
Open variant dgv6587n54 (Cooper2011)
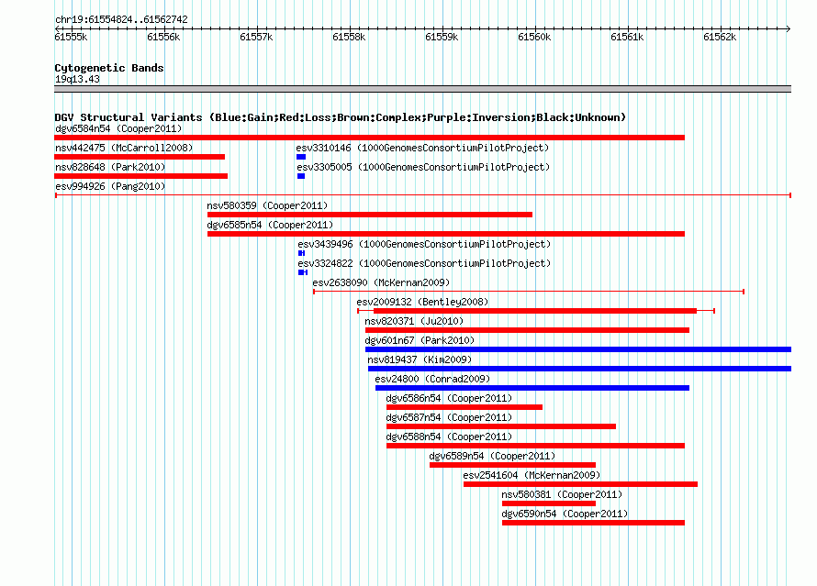449,417
